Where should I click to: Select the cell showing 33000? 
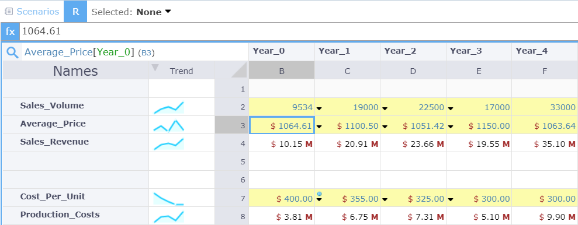tap(545, 107)
